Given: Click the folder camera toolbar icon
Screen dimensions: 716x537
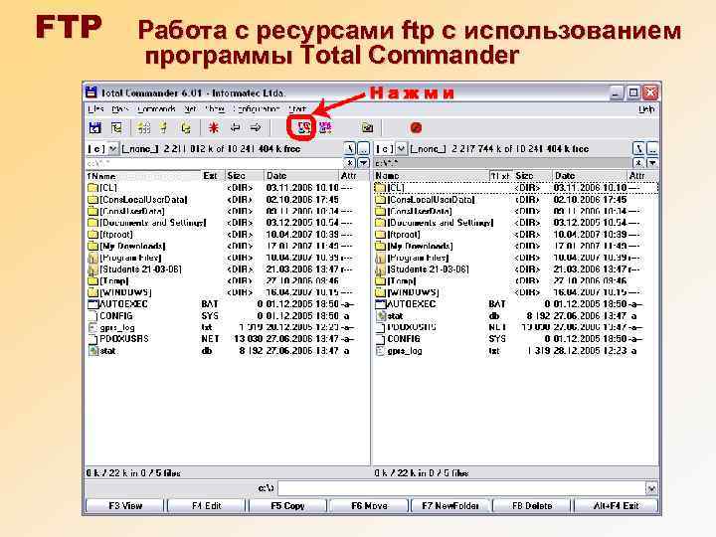Looking at the screenshot, I should pyautogui.click(x=368, y=128).
